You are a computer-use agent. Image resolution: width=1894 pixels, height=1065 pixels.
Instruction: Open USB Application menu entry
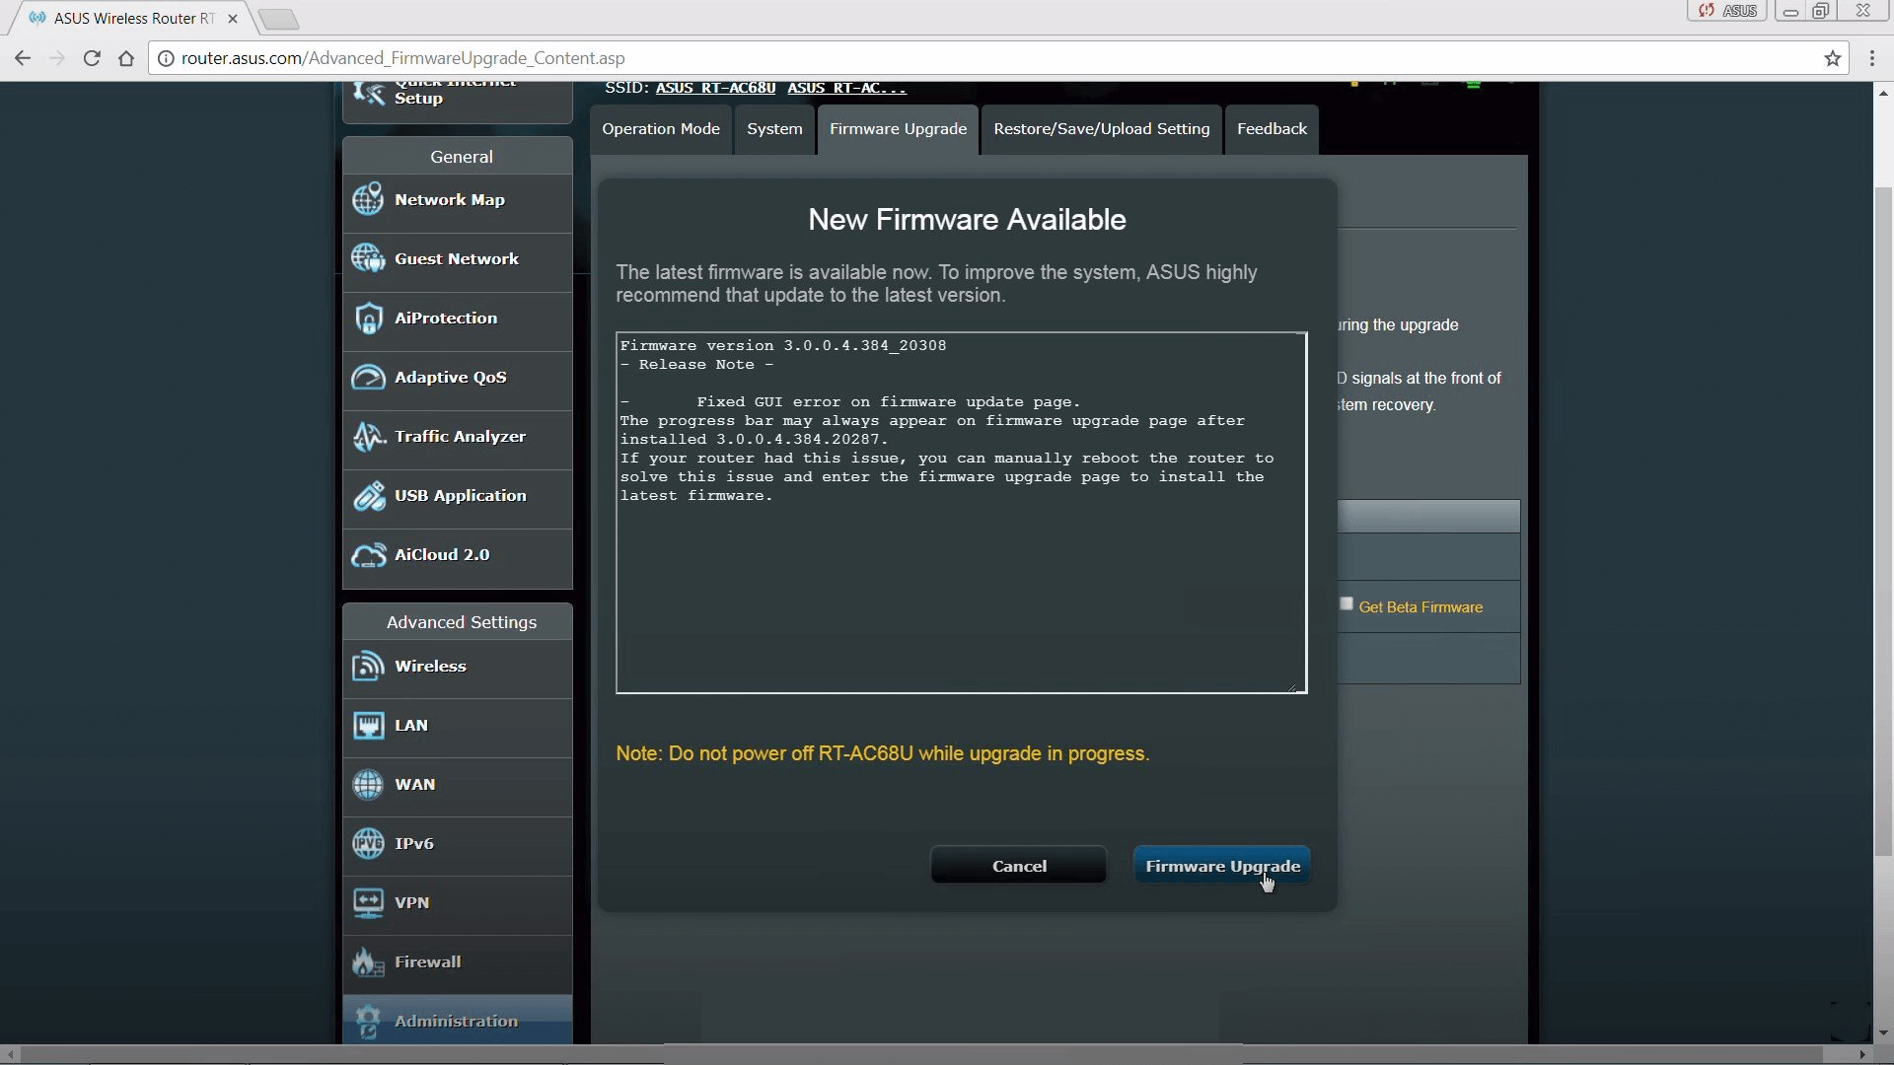click(x=458, y=496)
